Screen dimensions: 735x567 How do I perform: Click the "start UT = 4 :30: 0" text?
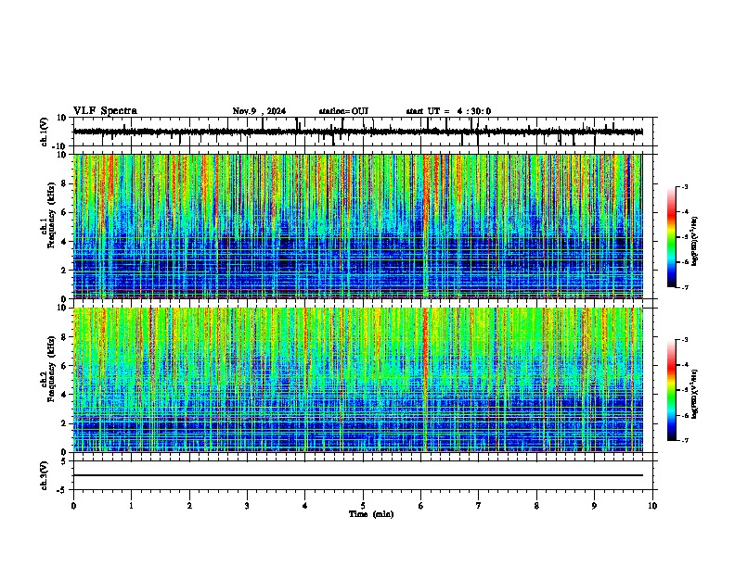coord(448,111)
